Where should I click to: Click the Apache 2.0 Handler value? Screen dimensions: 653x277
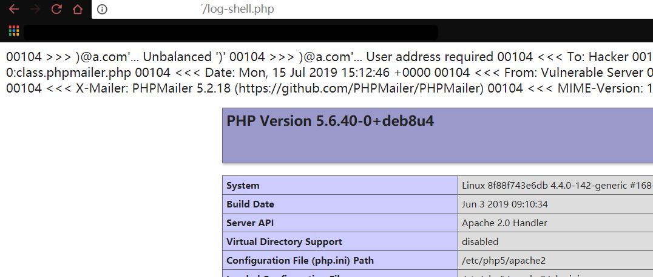504,223
